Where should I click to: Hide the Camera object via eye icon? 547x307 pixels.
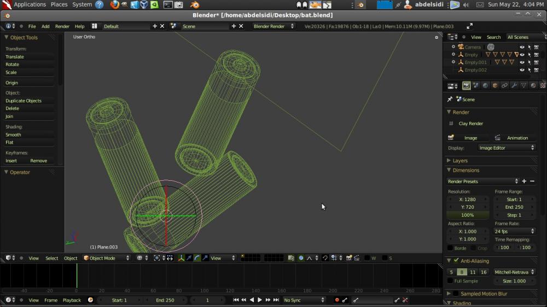pyautogui.click(x=522, y=47)
